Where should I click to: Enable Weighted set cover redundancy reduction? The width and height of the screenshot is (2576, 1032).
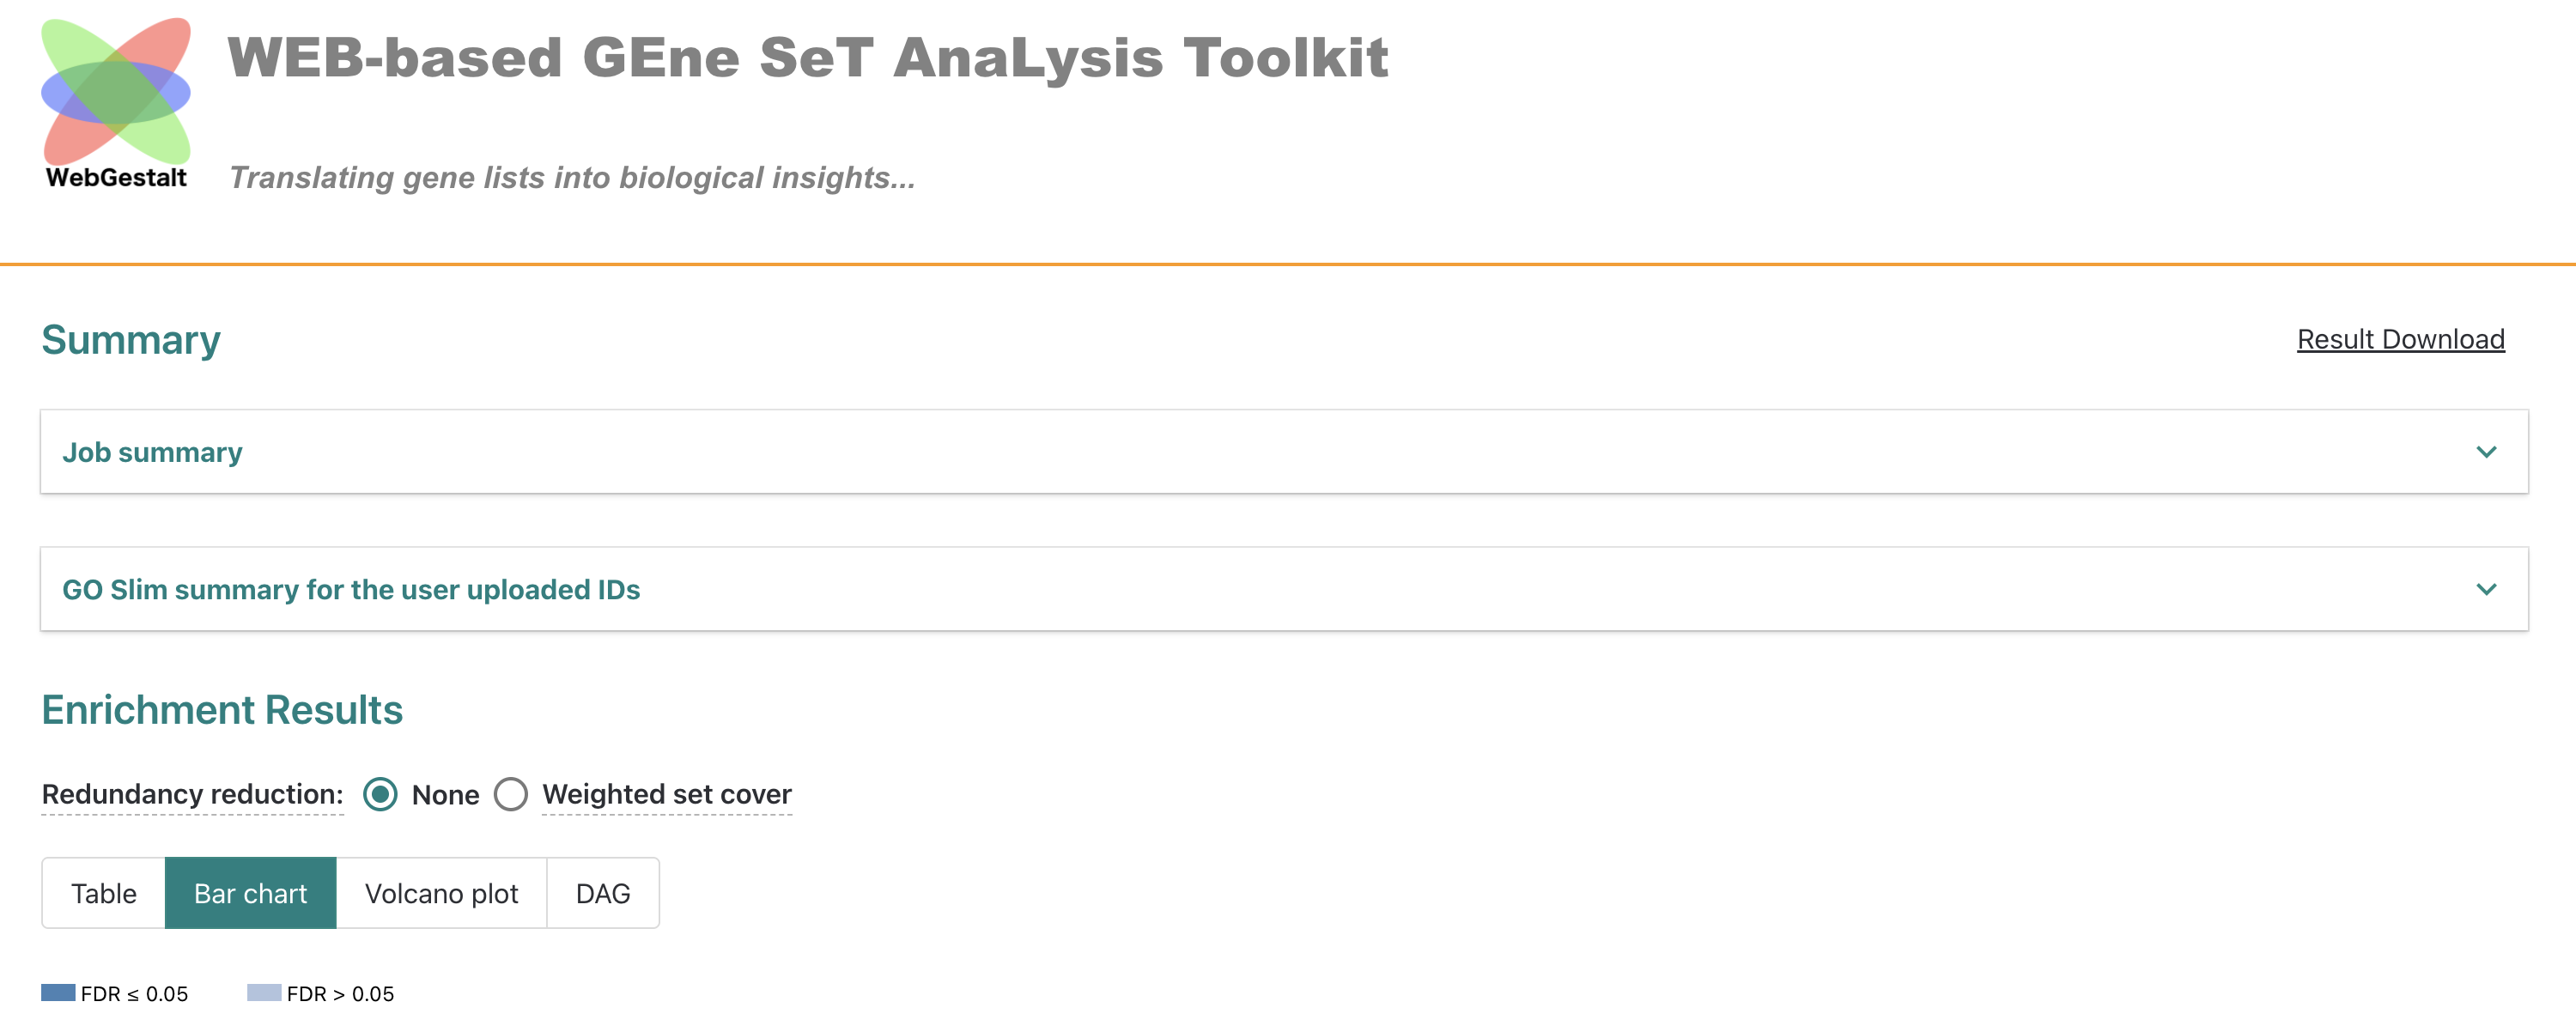[x=511, y=795]
